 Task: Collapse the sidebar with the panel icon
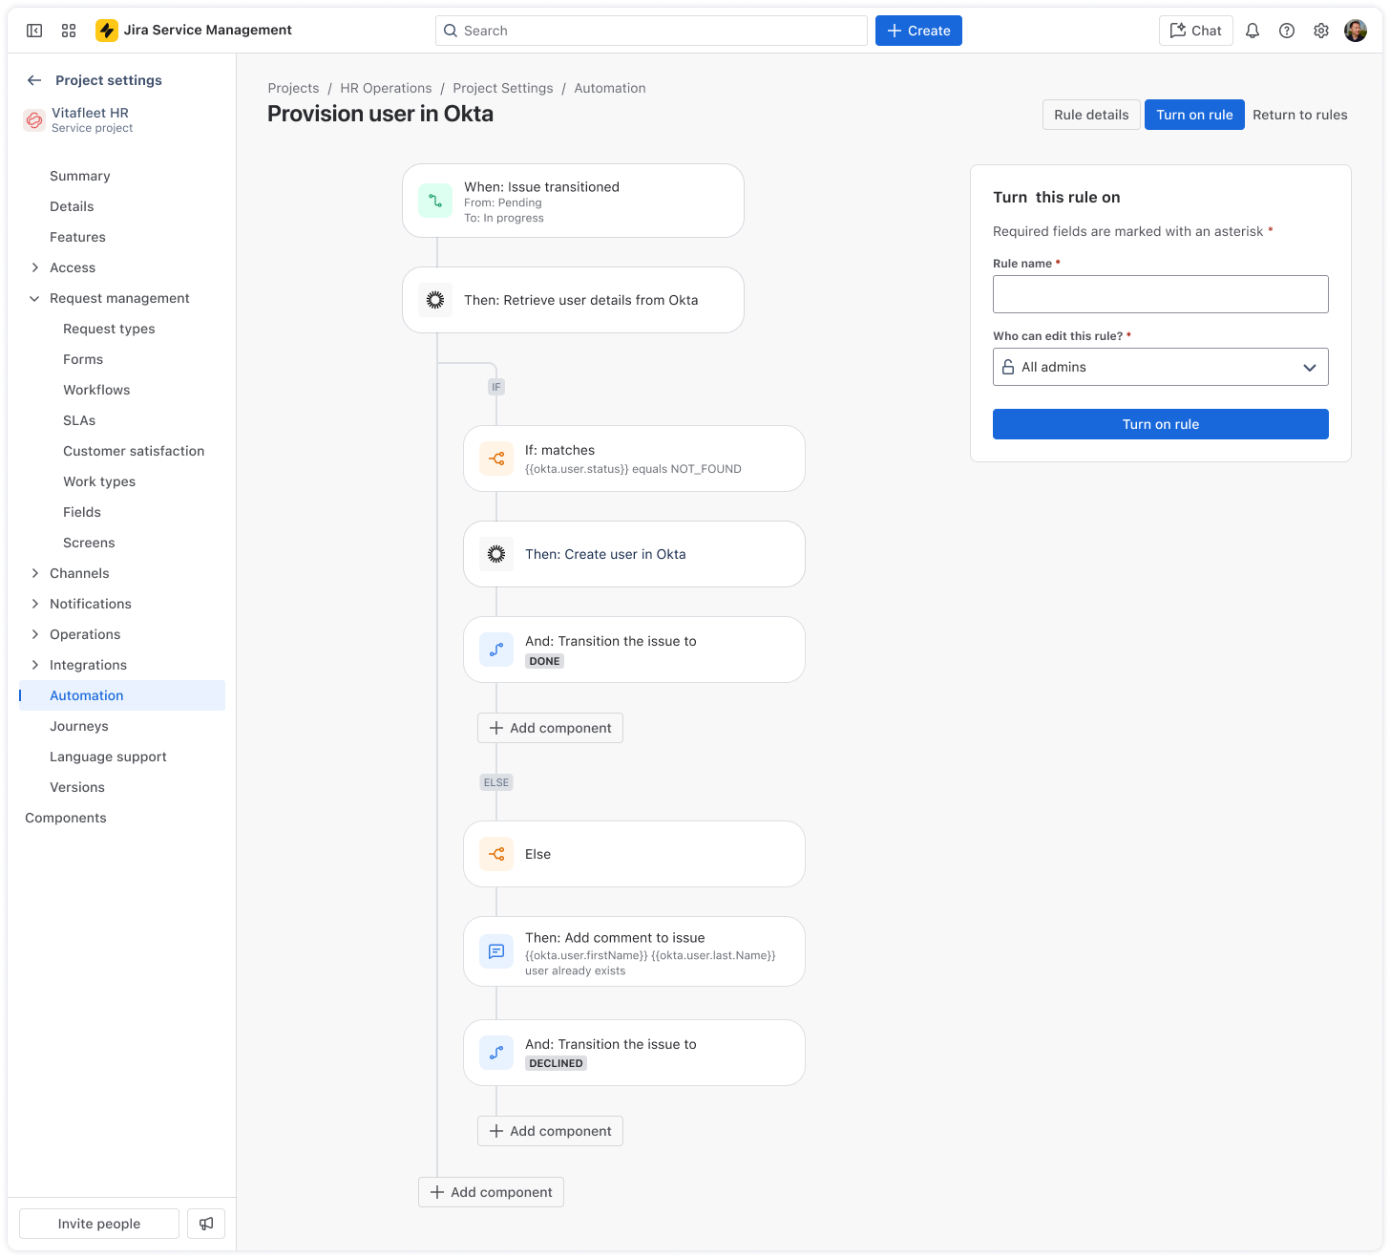click(33, 30)
